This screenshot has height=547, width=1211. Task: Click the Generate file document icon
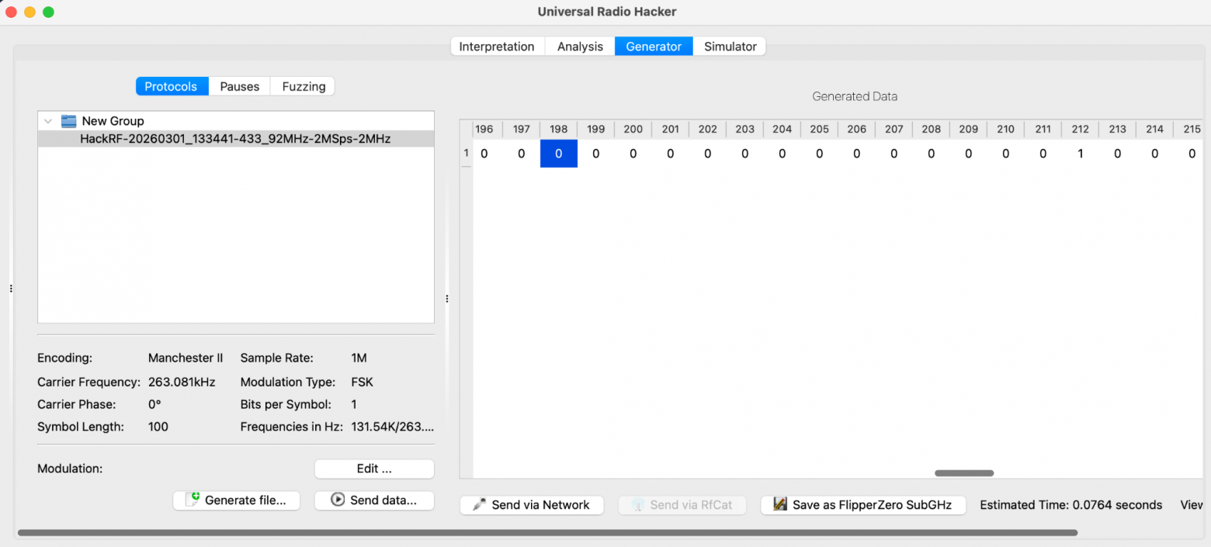click(193, 500)
